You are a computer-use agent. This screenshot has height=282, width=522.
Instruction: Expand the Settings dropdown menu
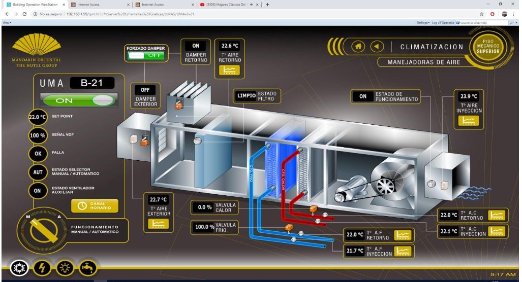tap(422, 23)
